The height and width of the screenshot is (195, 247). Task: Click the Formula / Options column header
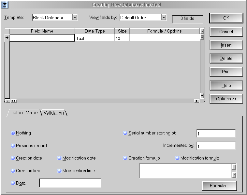(165, 31)
